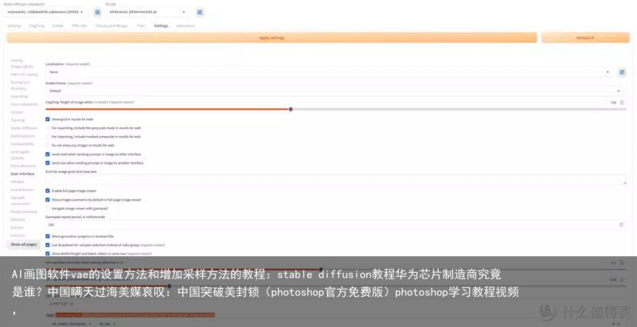Open the Optimizations settings page
This screenshot has height=327, width=637.
point(23,136)
